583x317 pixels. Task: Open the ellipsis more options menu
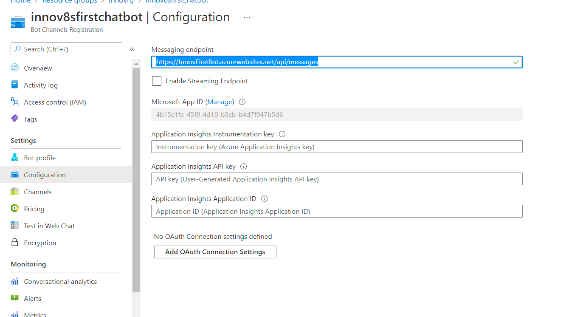point(247,17)
